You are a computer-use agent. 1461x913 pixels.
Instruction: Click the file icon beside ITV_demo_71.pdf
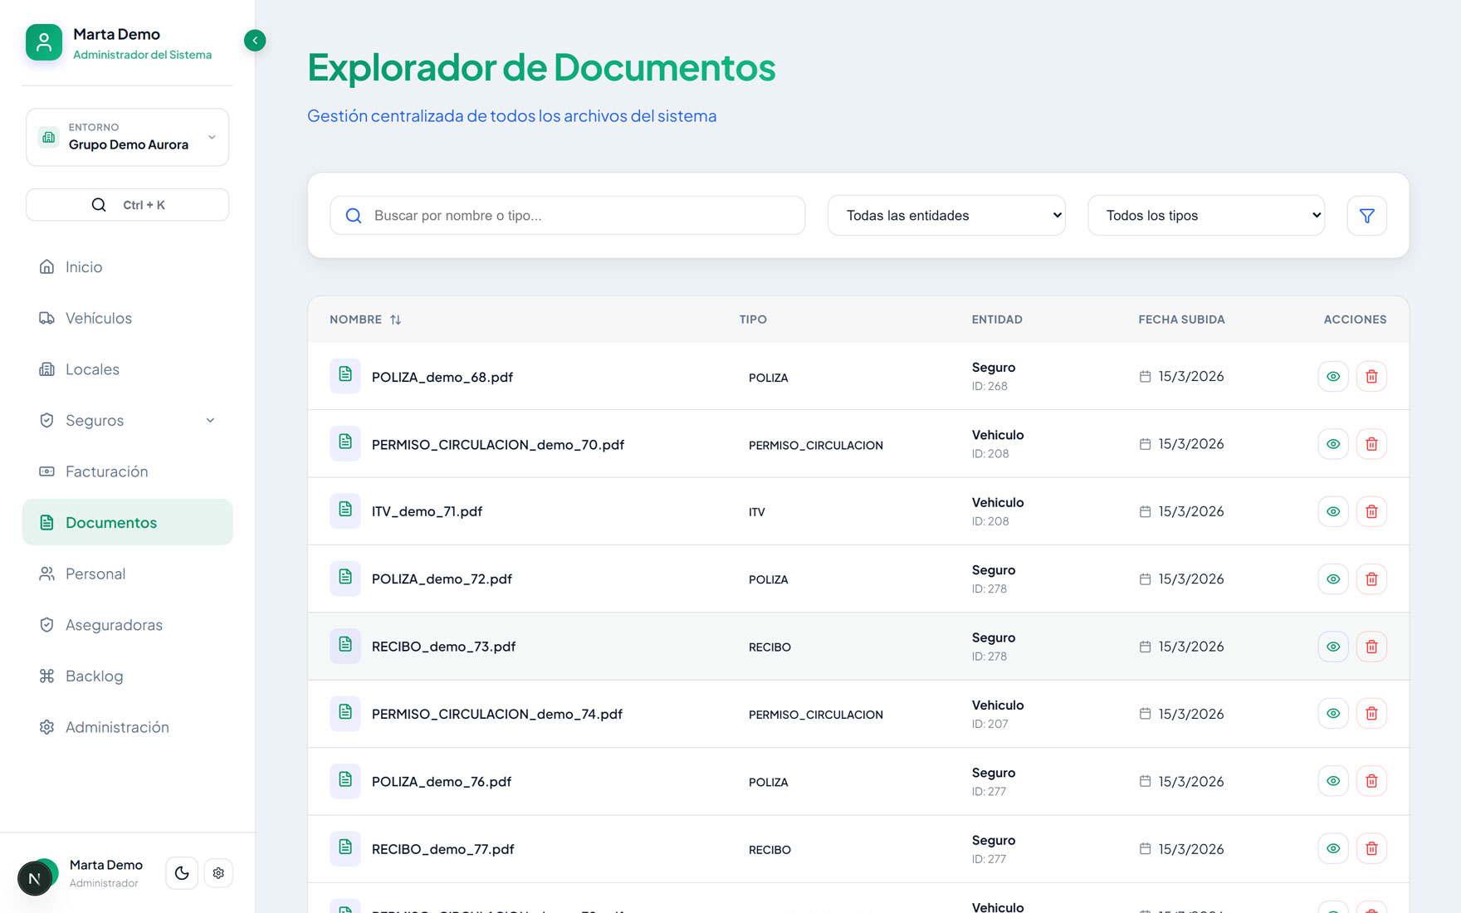pos(345,510)
